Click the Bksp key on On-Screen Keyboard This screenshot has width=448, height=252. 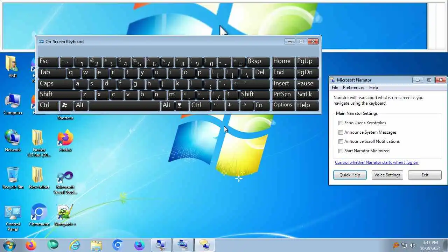(258, 62)
